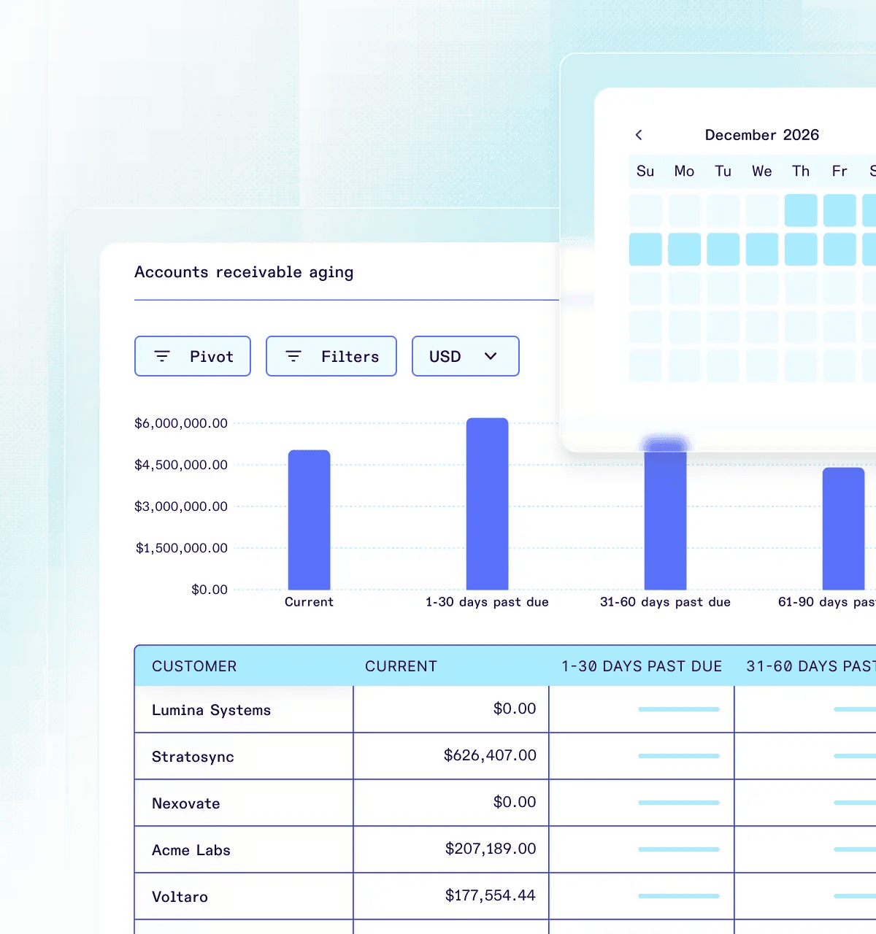
Task: Select the 1-30 days past due bar
Action: coord(487,503)
